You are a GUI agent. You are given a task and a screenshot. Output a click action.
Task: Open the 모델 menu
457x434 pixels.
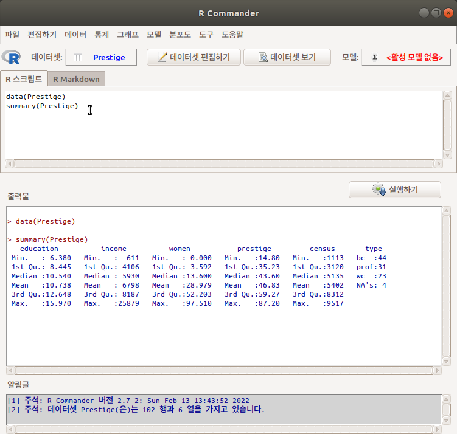pyautogui.click(x=154, y=35)
